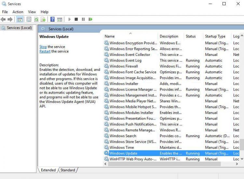Click the Pause Service icon
The height and width of the screenshot is (179, 244).
pos(83,19)
